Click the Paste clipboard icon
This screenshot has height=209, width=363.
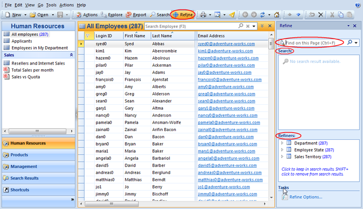click(x=350, y=15)
